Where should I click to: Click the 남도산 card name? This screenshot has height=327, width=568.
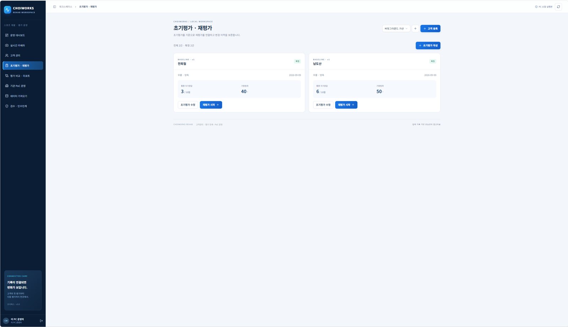coord(317,64)
